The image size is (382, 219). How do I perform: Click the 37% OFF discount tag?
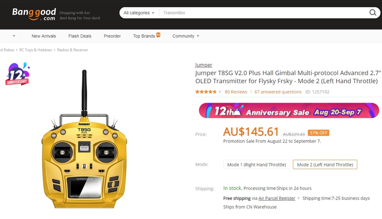click(x=319, y=133)
